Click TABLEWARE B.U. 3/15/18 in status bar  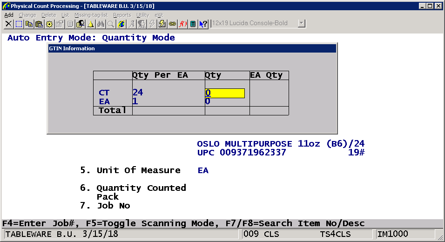coord(62,235)
